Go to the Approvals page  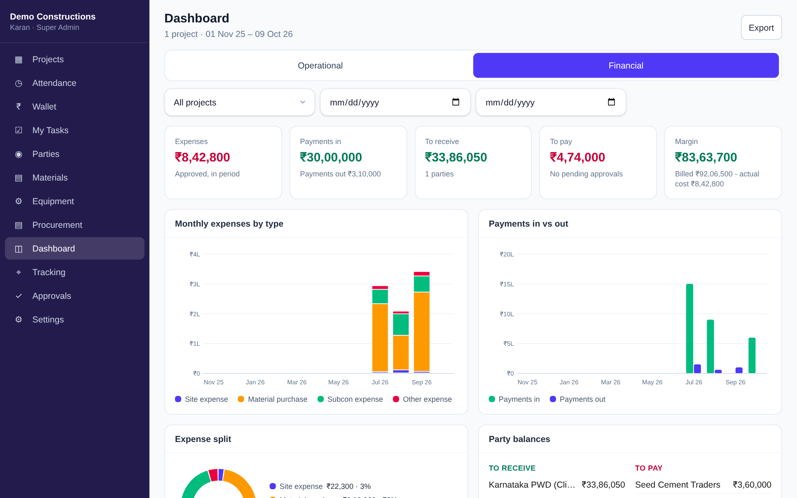(75, 296)
